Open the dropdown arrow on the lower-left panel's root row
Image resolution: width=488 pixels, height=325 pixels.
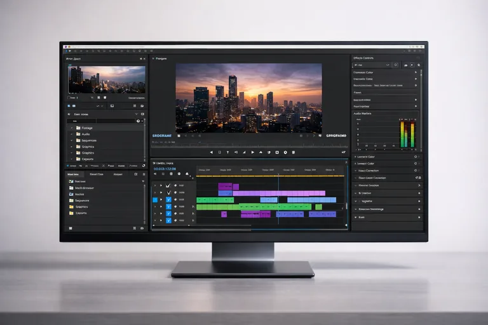[x=143, y=181]
